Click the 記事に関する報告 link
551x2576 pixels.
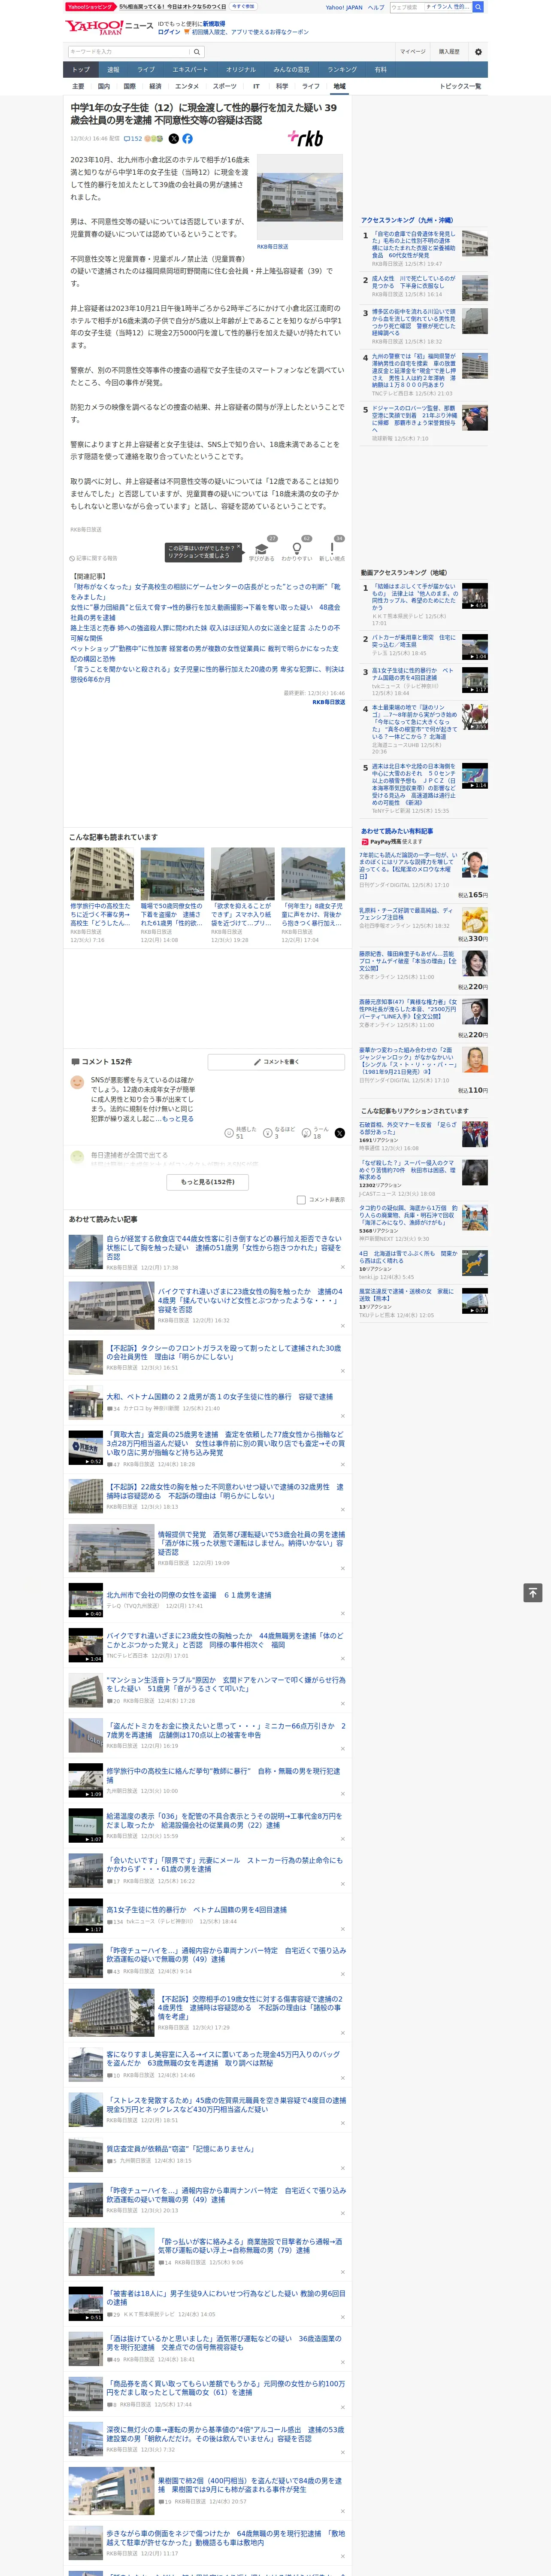[94, 558]
